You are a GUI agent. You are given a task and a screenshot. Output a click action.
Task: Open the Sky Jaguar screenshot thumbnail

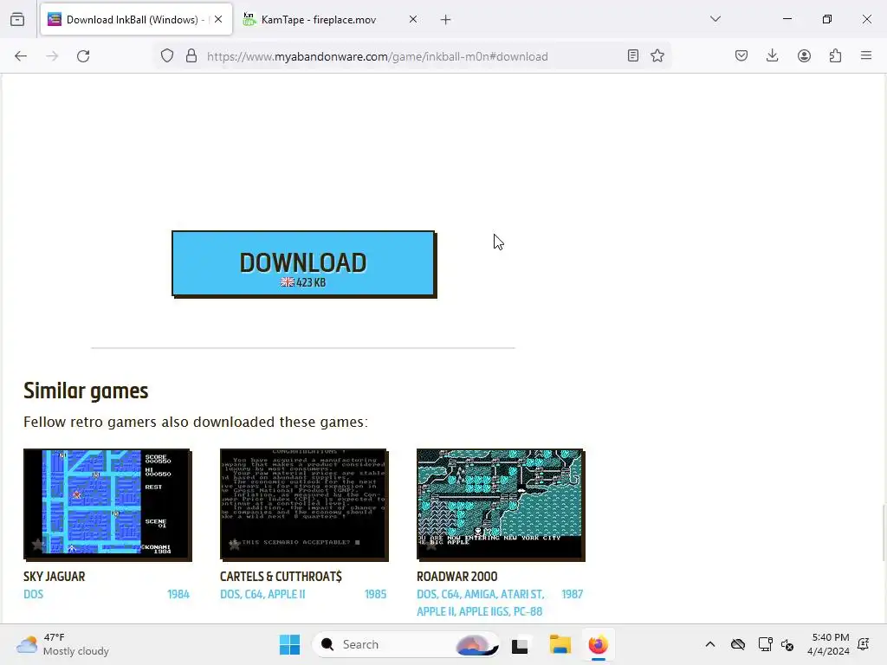(107, 505)
